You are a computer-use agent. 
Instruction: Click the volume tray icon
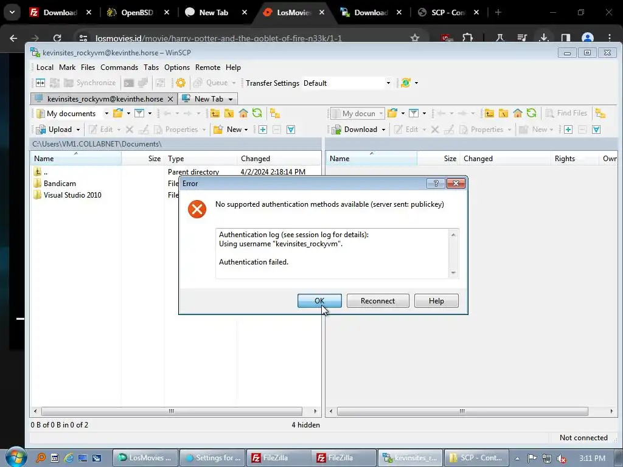click(562, 458)
